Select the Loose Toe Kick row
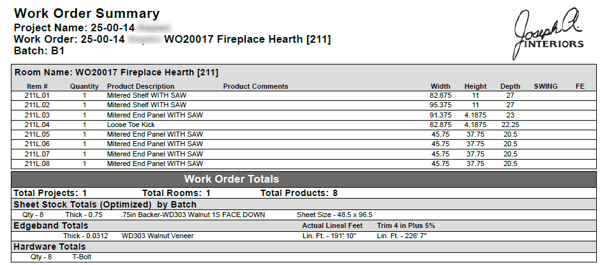Viewport: 607px width, 265px height. pyautogui.click(x=304, y=125)
